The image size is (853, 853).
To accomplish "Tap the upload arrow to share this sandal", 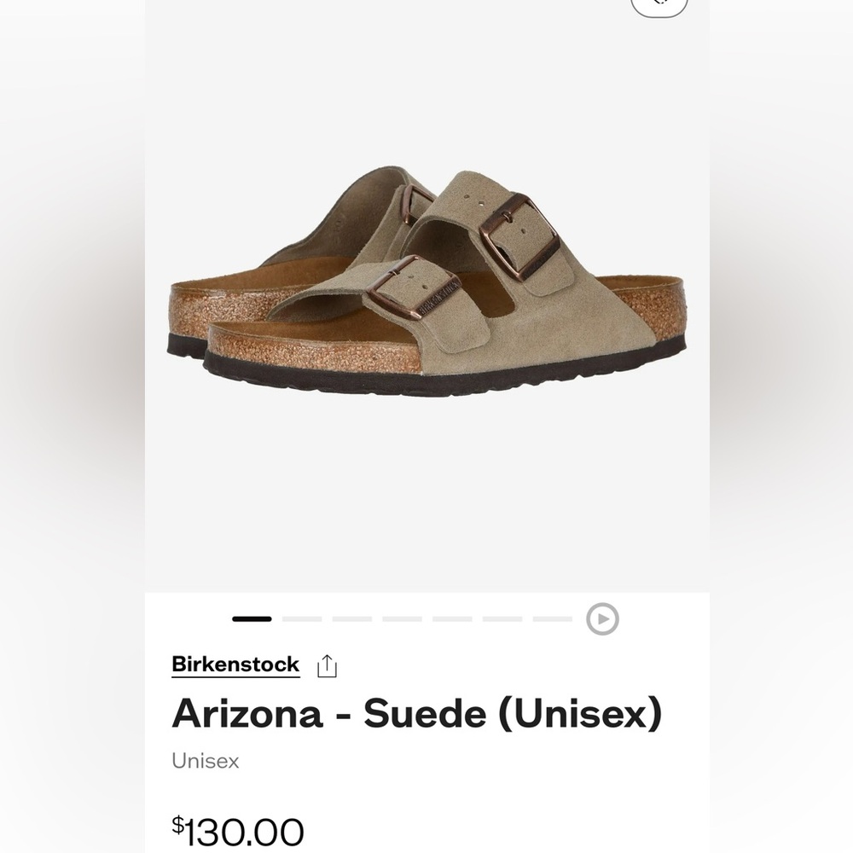I will point(327,664).
